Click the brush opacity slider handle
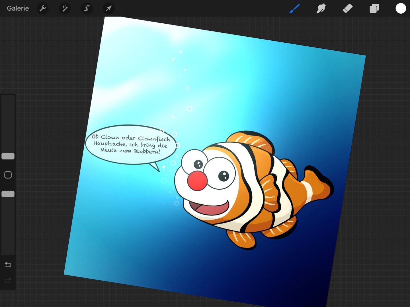 pyautogui.click(x=8, y=194)
